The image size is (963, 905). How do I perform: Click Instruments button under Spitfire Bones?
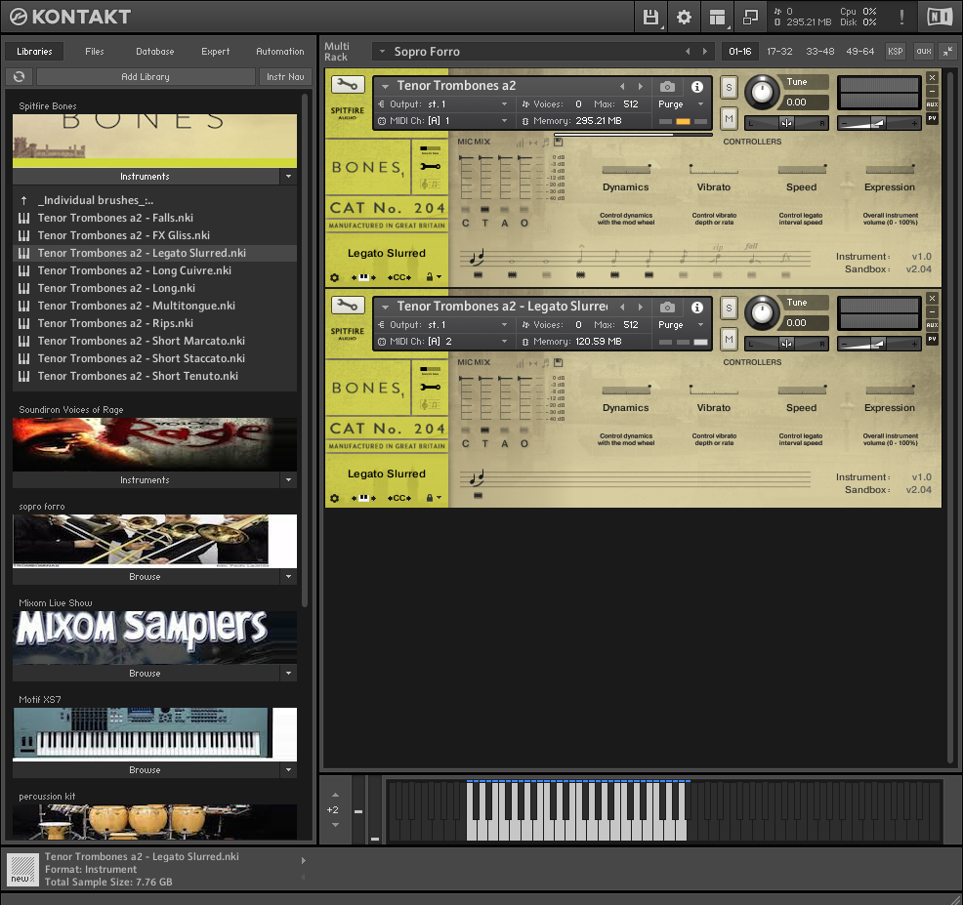145,176
